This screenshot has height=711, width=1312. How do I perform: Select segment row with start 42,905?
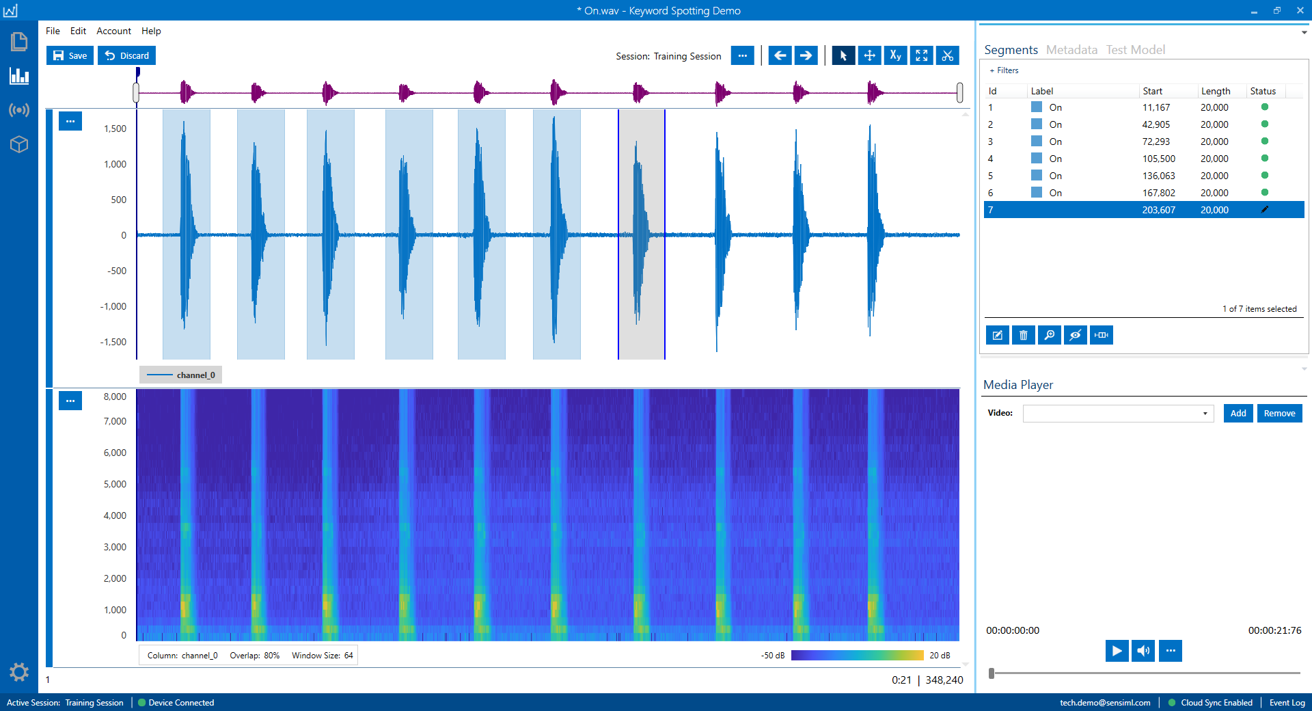pyautogui.click(x=1144, y=124)
